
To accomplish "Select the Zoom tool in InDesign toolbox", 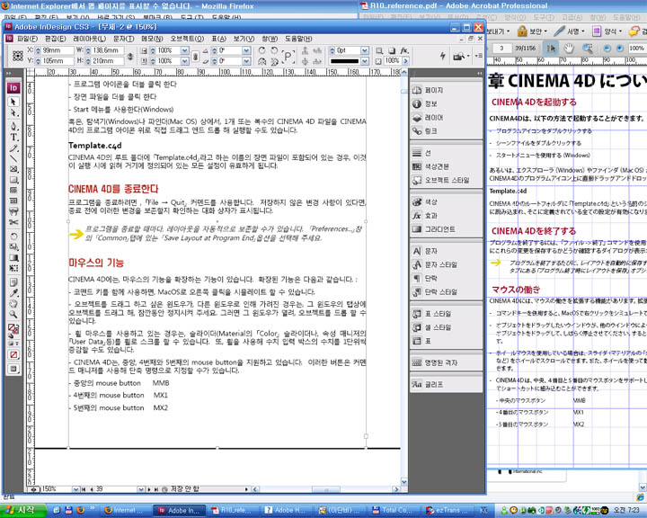I will 13,315.
